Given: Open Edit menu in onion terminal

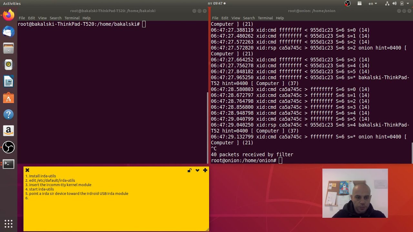Looking at the screenshot, I should 225,18.
